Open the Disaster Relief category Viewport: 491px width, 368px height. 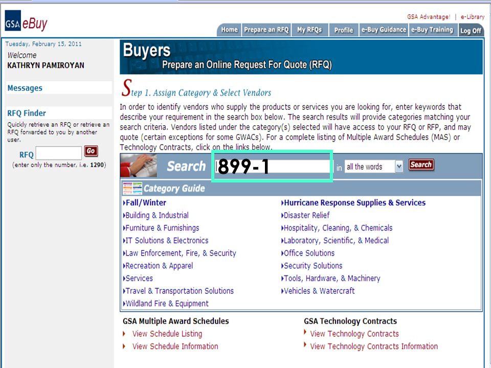305,215
